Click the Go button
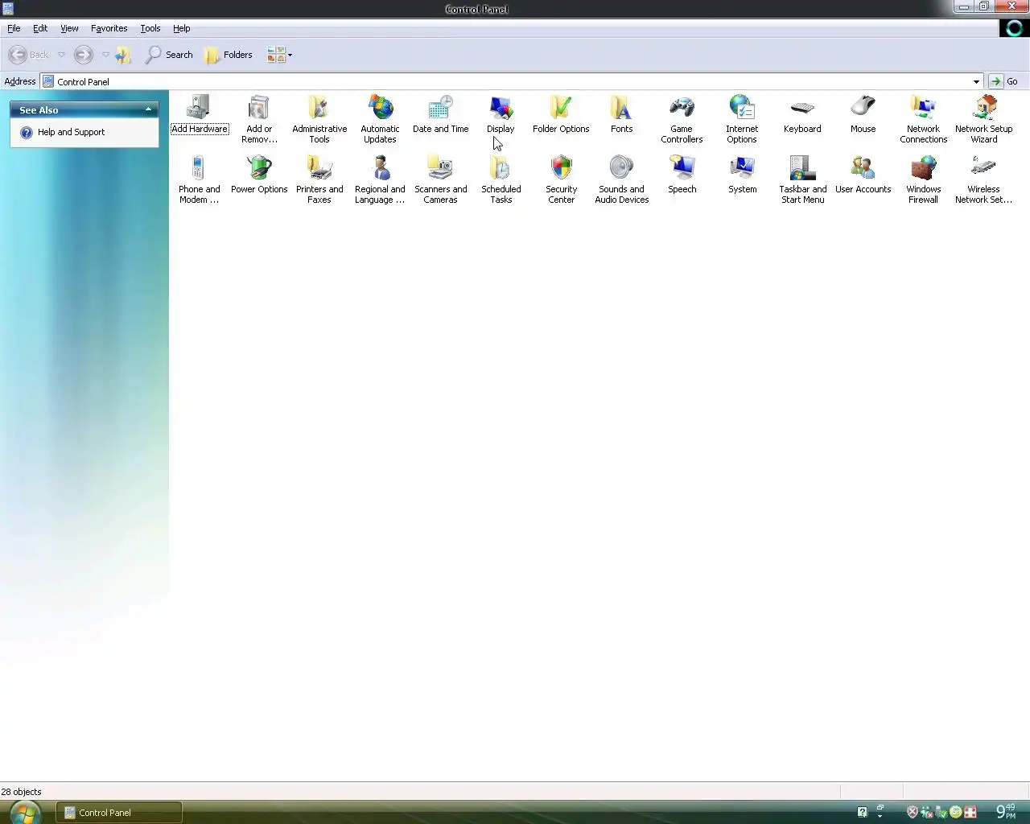This screenshot has width=1030, height=824. [1004, 81]
